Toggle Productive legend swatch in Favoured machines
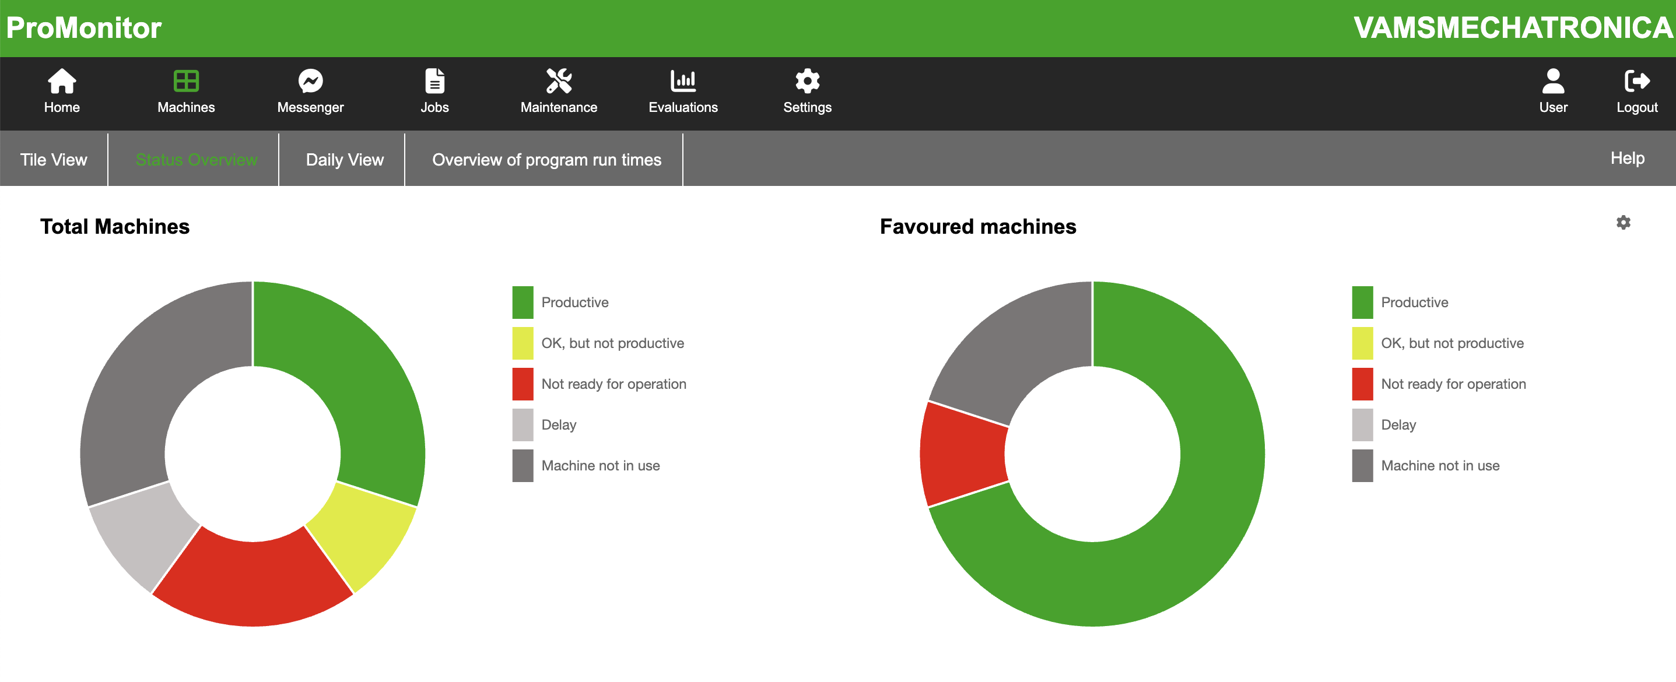Screen dimensions: 1676x682 click(1362, 303)
